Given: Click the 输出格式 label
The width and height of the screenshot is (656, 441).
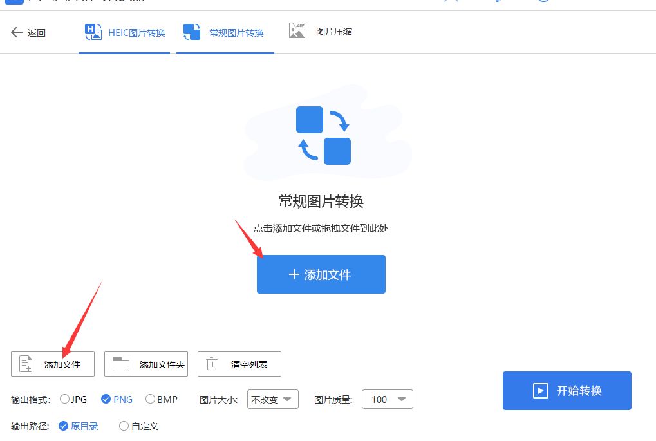Looking at the screenshot, I should tap(30, 400).
